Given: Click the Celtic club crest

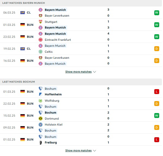Looking at the screenshot, I should tap(41, 52).
